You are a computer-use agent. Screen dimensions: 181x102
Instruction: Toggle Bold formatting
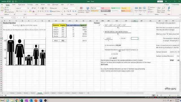tap(17, 11)
